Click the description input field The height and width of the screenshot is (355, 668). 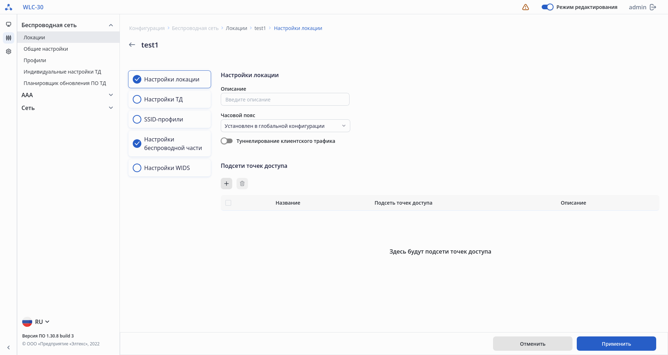click(x=285, y=99)
